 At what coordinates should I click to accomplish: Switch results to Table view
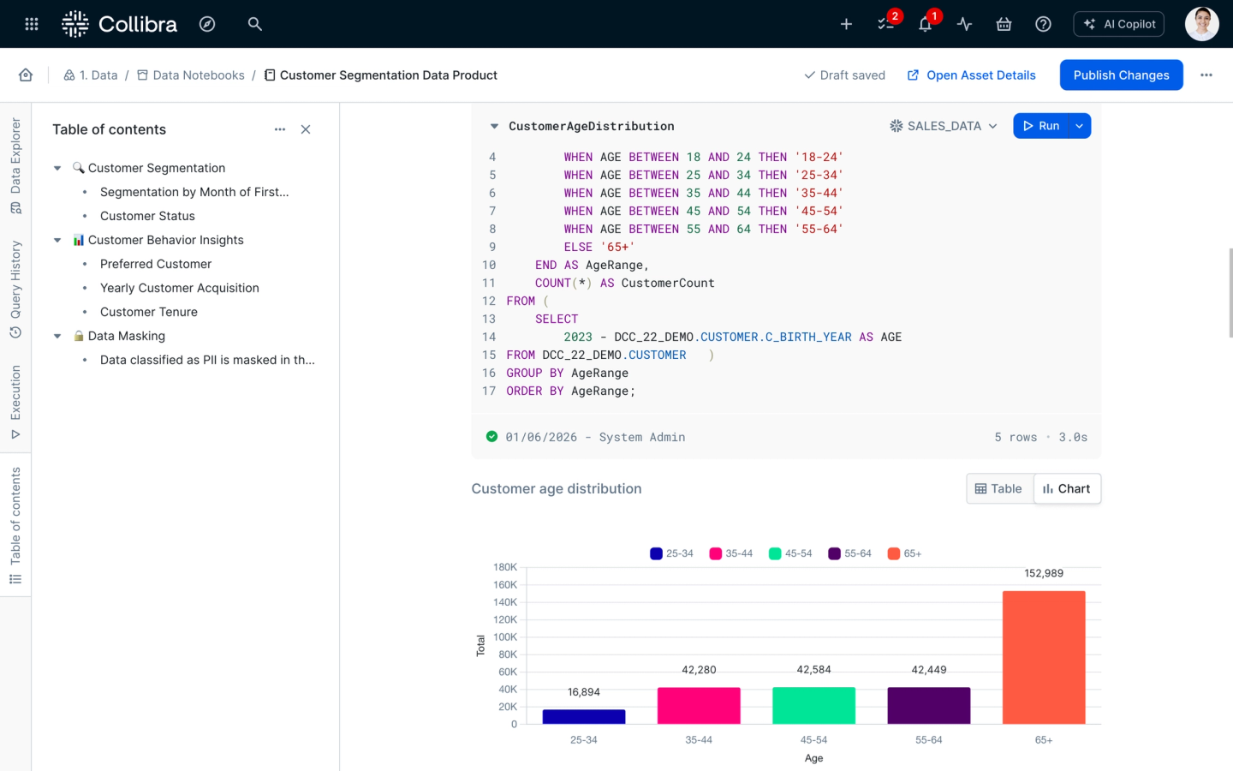tap(999, 488)
